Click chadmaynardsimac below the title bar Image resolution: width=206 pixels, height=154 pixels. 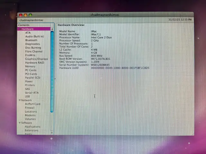click(x=31, y=20)
